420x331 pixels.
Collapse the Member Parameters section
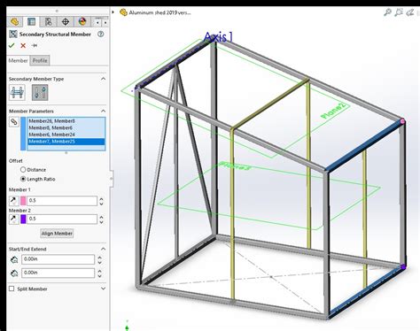[x=103, y=111]
